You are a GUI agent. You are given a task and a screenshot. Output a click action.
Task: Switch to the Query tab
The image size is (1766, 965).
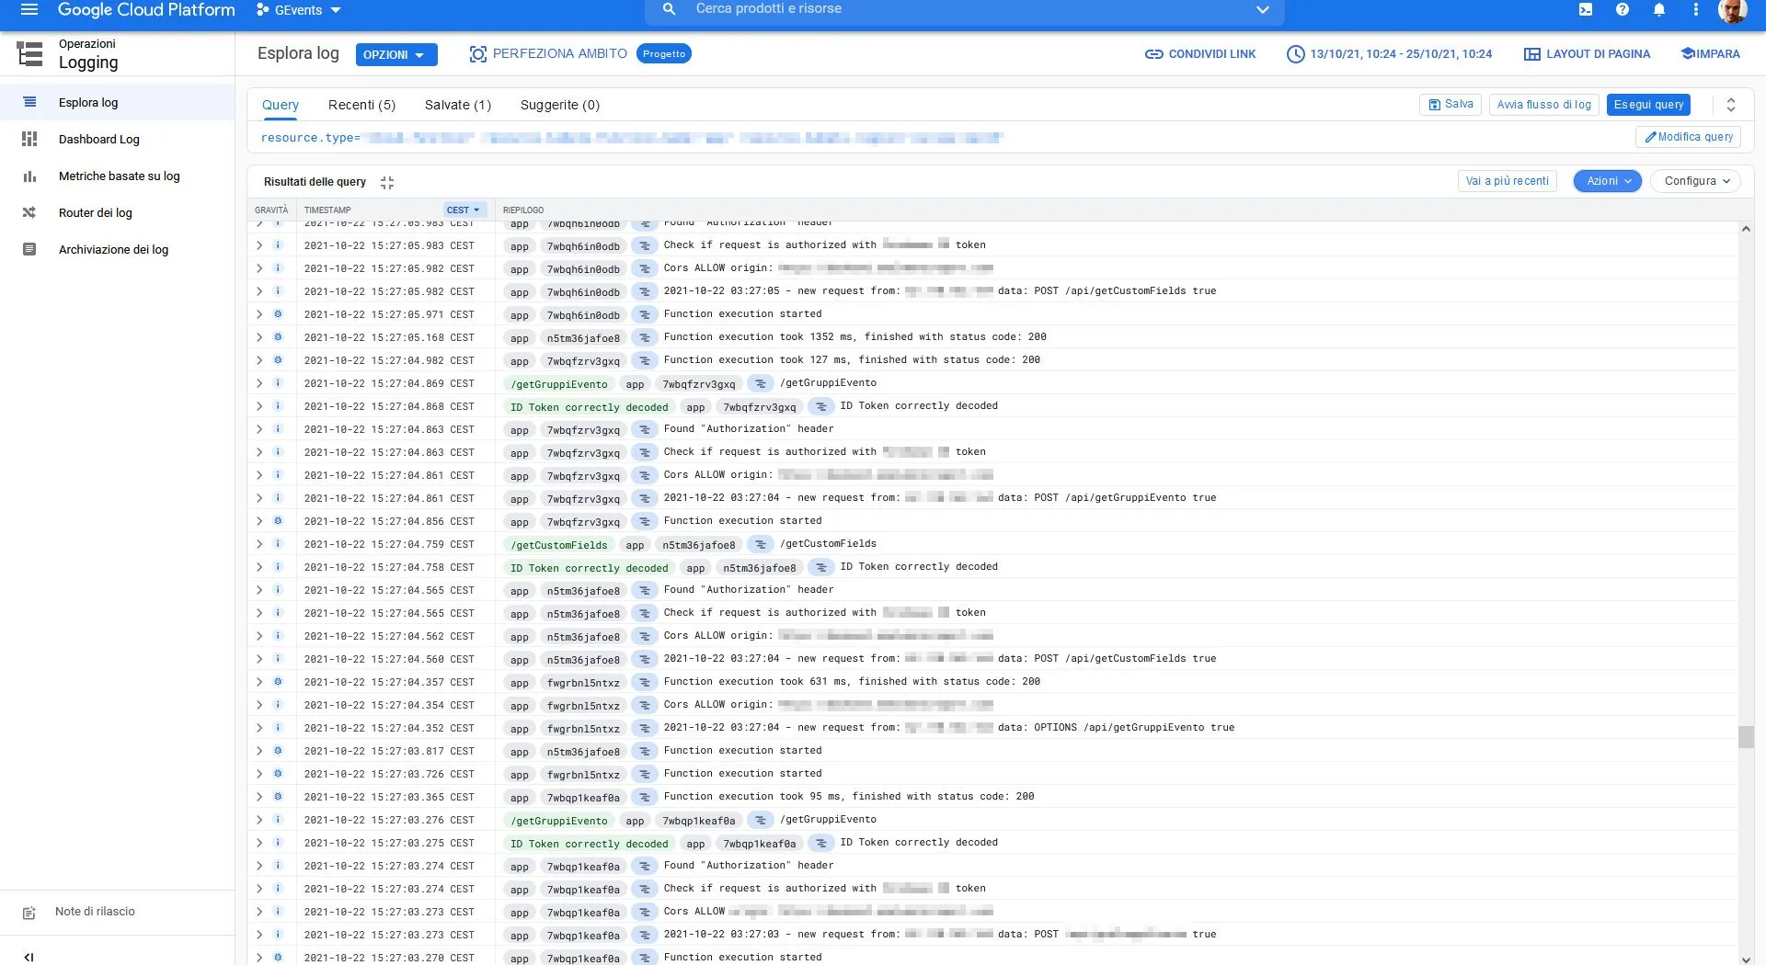pyautogui.click(x=281, y=105)
